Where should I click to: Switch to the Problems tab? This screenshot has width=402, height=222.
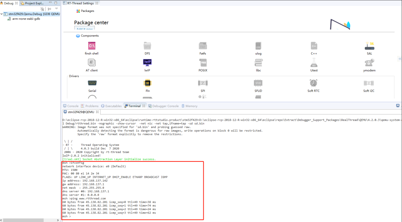pyautogui.click(x=89, y=106)
